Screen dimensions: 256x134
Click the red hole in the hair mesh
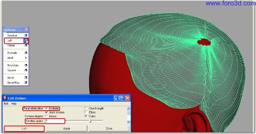[x=204, y=42]
